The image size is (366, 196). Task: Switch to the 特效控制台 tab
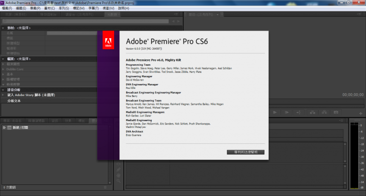tap(48, 14)
